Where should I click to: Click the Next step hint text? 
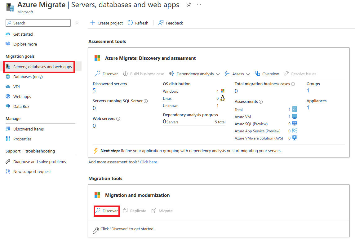191,151
